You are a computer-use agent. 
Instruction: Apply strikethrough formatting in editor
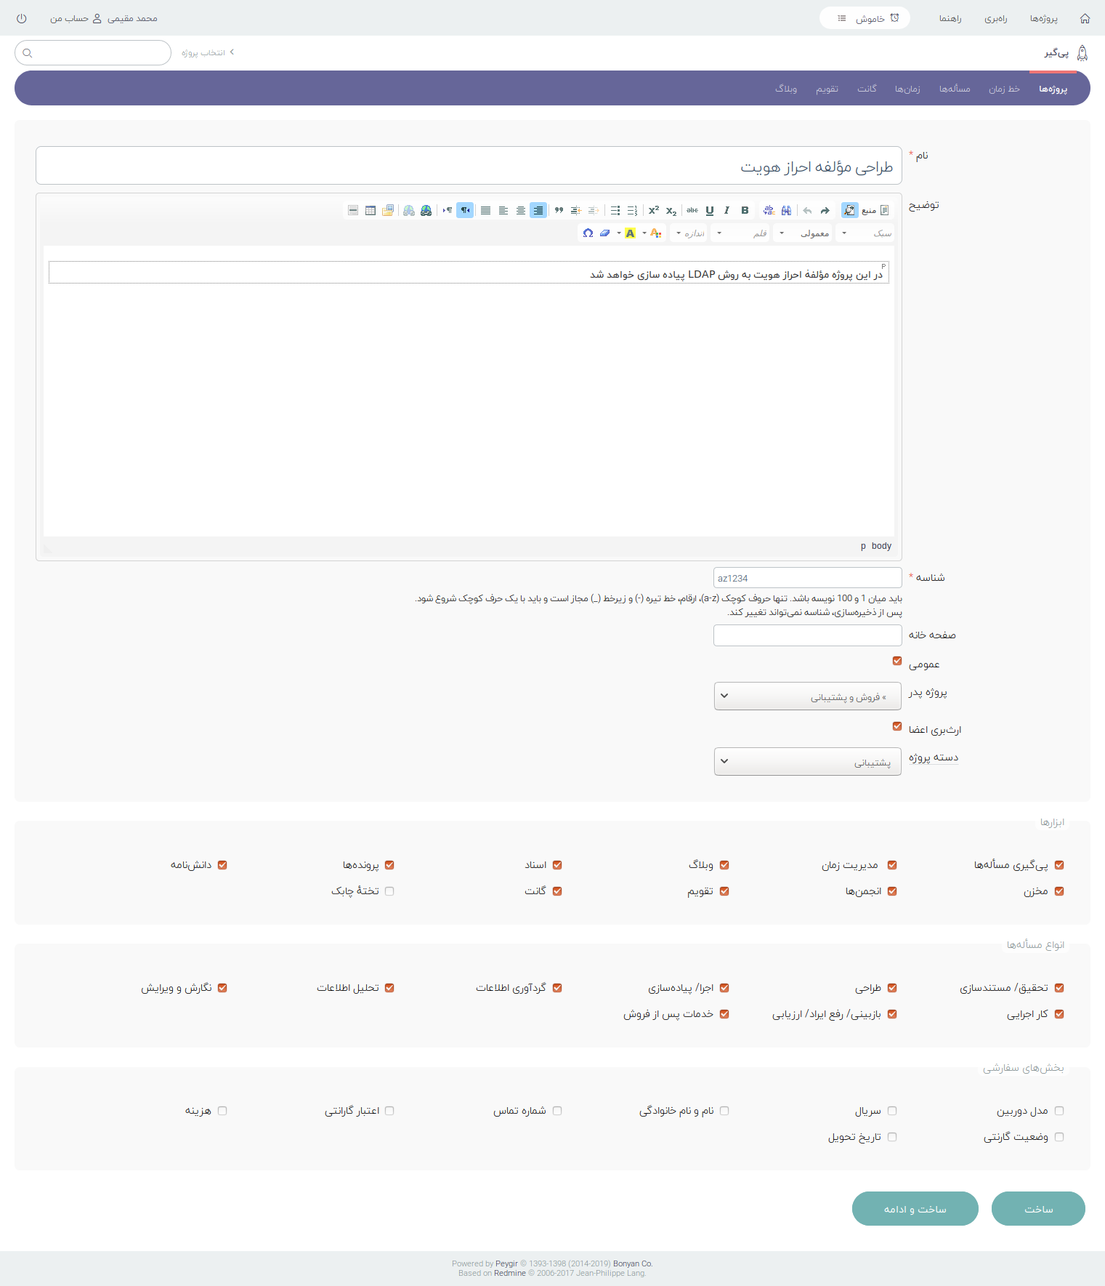(692, 210)
